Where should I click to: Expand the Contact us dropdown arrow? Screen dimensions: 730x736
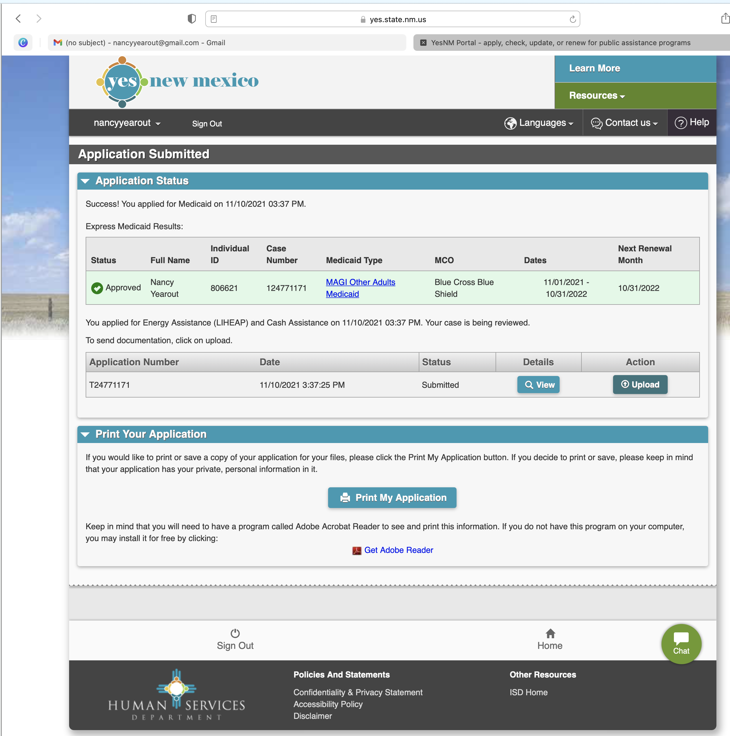(x=655, y=124)
